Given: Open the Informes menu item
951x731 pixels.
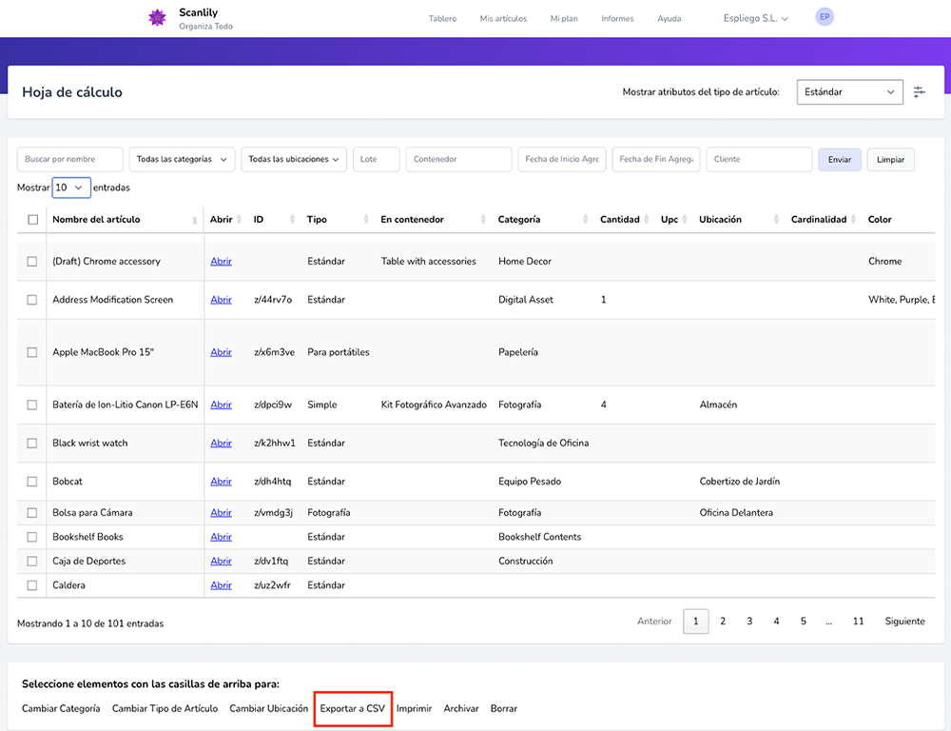Looking at the screenshot, I should (x=617, y=19).
